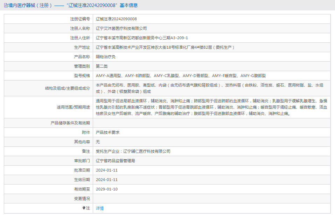The height and width of the screenshot is (215, 335).
Task: Select registration number 辽械注准20242090008 in the table
Action: click(116, 19)
